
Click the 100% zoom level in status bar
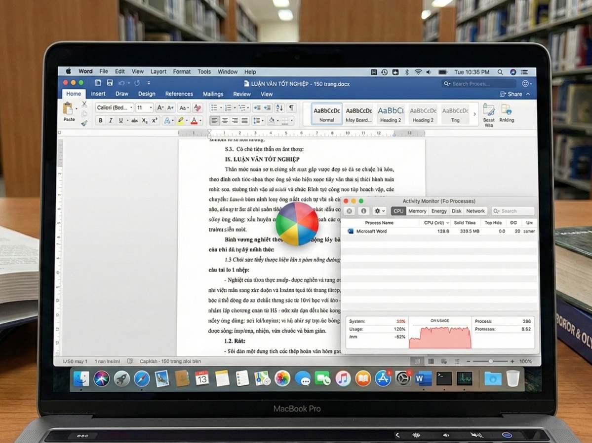[x=525, y=361]
